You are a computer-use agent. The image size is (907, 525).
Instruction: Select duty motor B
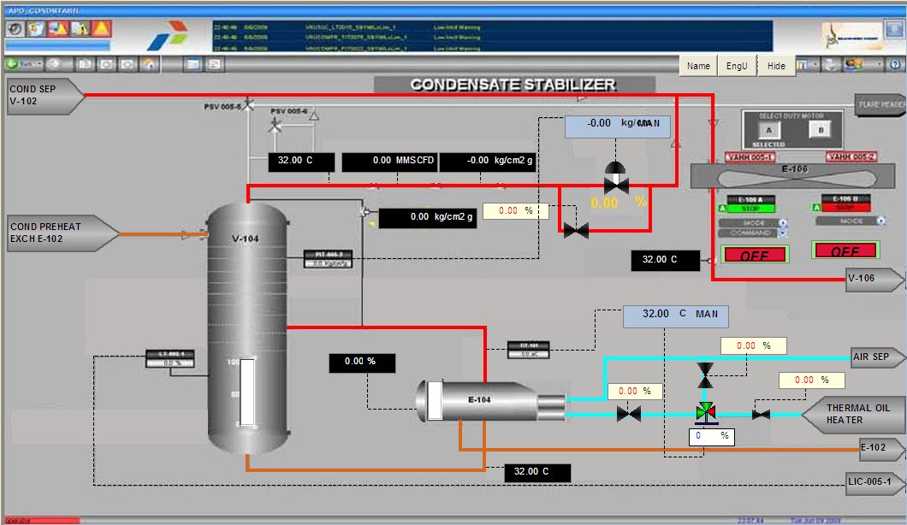point(819,130)
